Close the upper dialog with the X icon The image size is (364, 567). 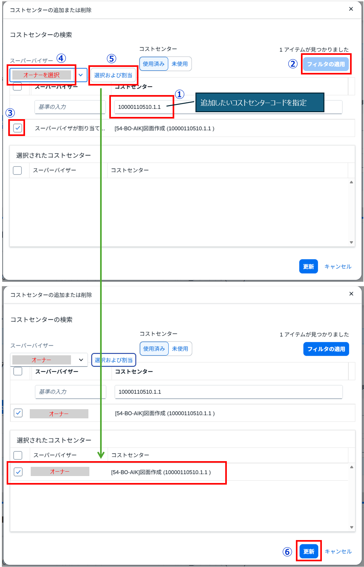tap(351, 9)
